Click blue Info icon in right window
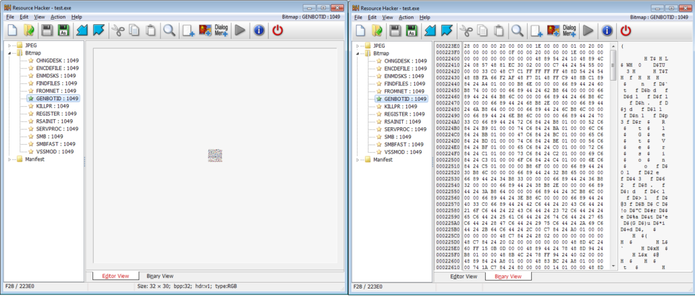The height and width of the screenshot is (296, 695). (x=607, y=30)
